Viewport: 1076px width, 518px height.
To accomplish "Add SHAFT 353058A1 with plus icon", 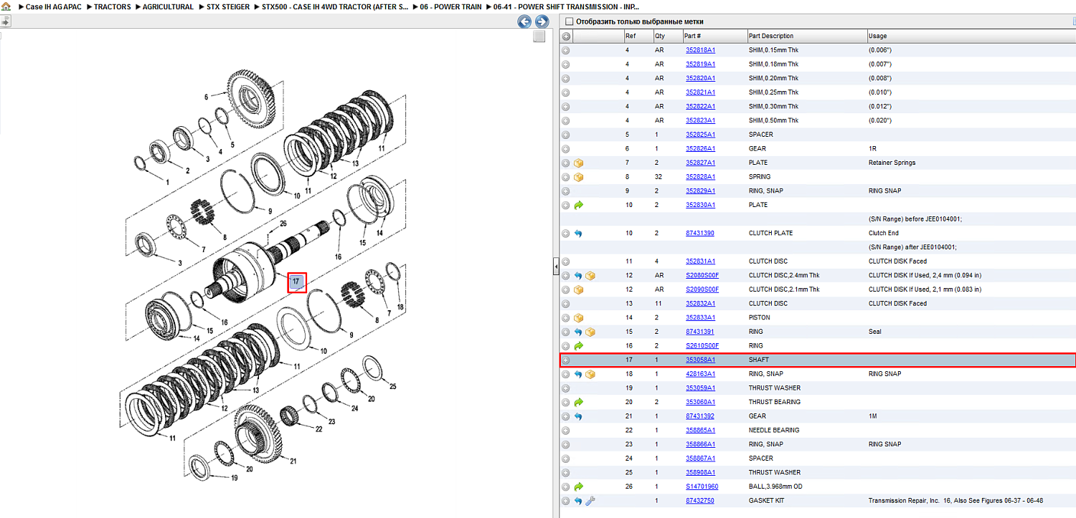I will pos(566,360).
